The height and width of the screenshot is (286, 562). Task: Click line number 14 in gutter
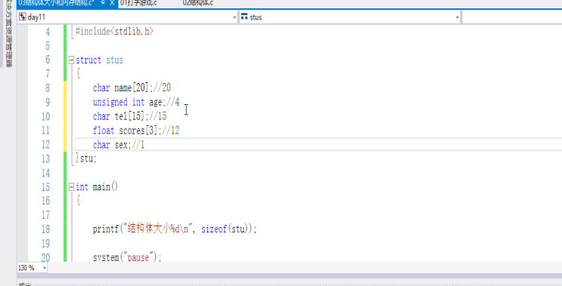pyautogui.click(x=45, y=173)
